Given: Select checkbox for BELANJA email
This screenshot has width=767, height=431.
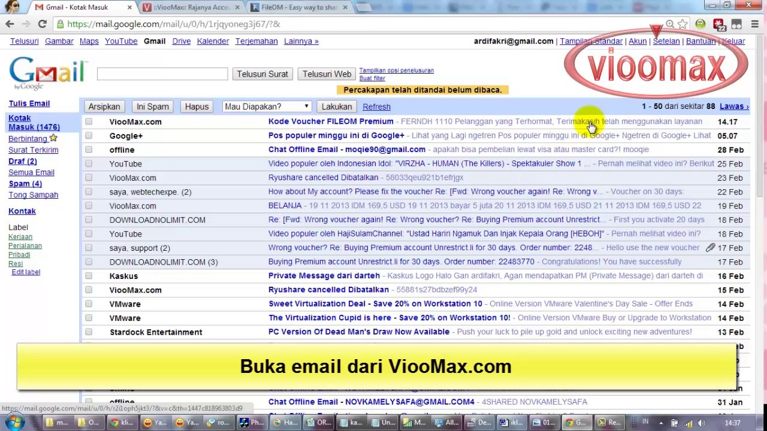Looking at the screenshot, I should tap(89, 206).
